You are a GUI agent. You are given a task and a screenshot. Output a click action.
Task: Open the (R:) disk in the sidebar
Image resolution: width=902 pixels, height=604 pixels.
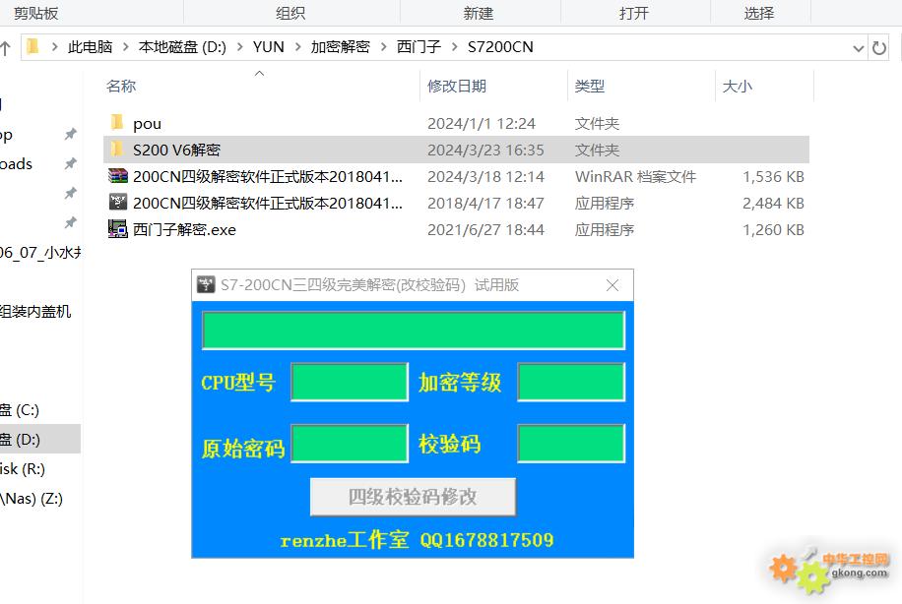point(23,469)
